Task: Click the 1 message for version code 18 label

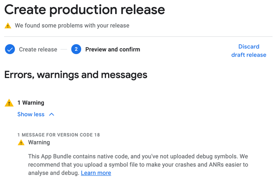Action: 58,135
